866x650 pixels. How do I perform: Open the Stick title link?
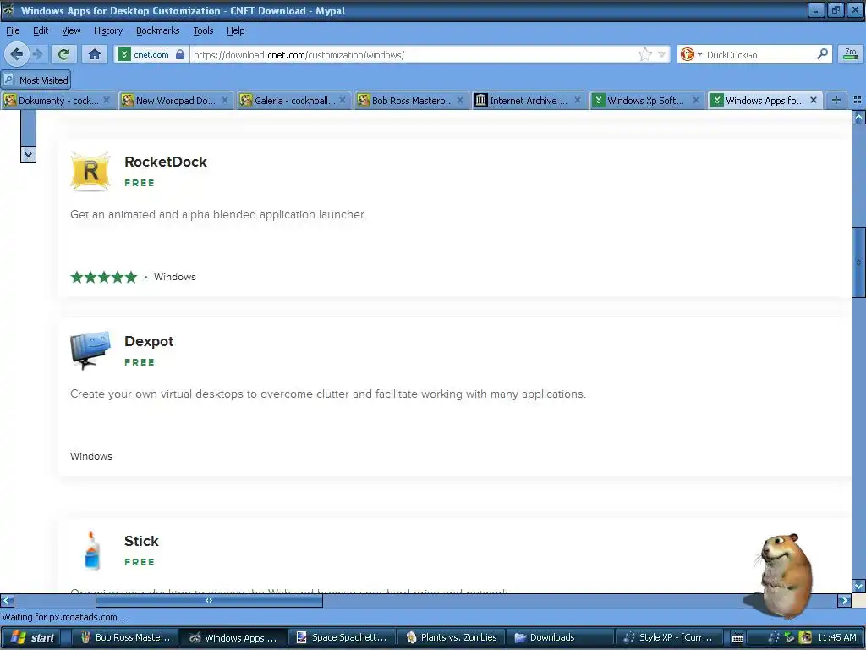click(141, 541)
